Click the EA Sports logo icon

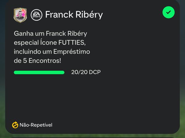pyautogui.click(x=36, y=15)
